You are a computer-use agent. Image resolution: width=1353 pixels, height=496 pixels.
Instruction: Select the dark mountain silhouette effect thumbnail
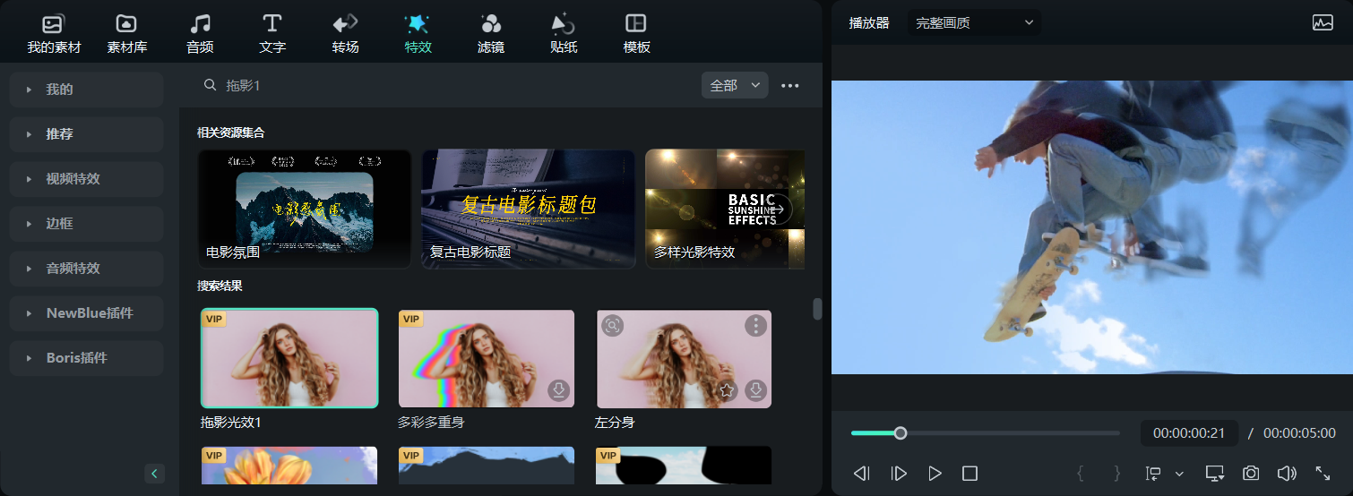[x=487, y=466]
